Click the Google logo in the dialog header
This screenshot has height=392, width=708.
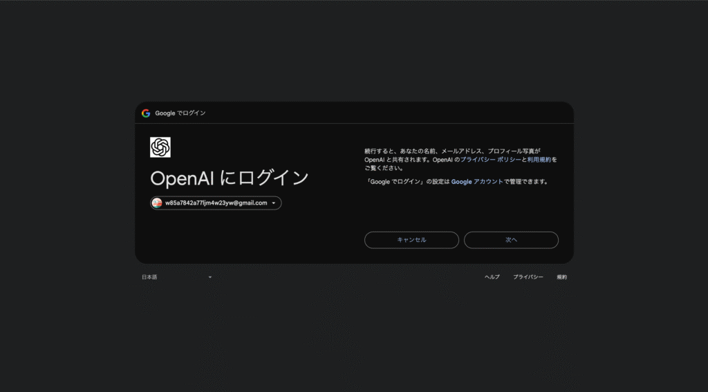point(146,113)
